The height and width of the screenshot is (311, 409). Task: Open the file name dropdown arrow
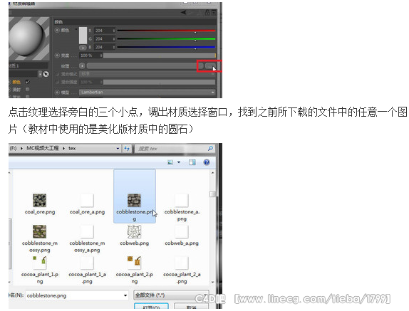125,295
